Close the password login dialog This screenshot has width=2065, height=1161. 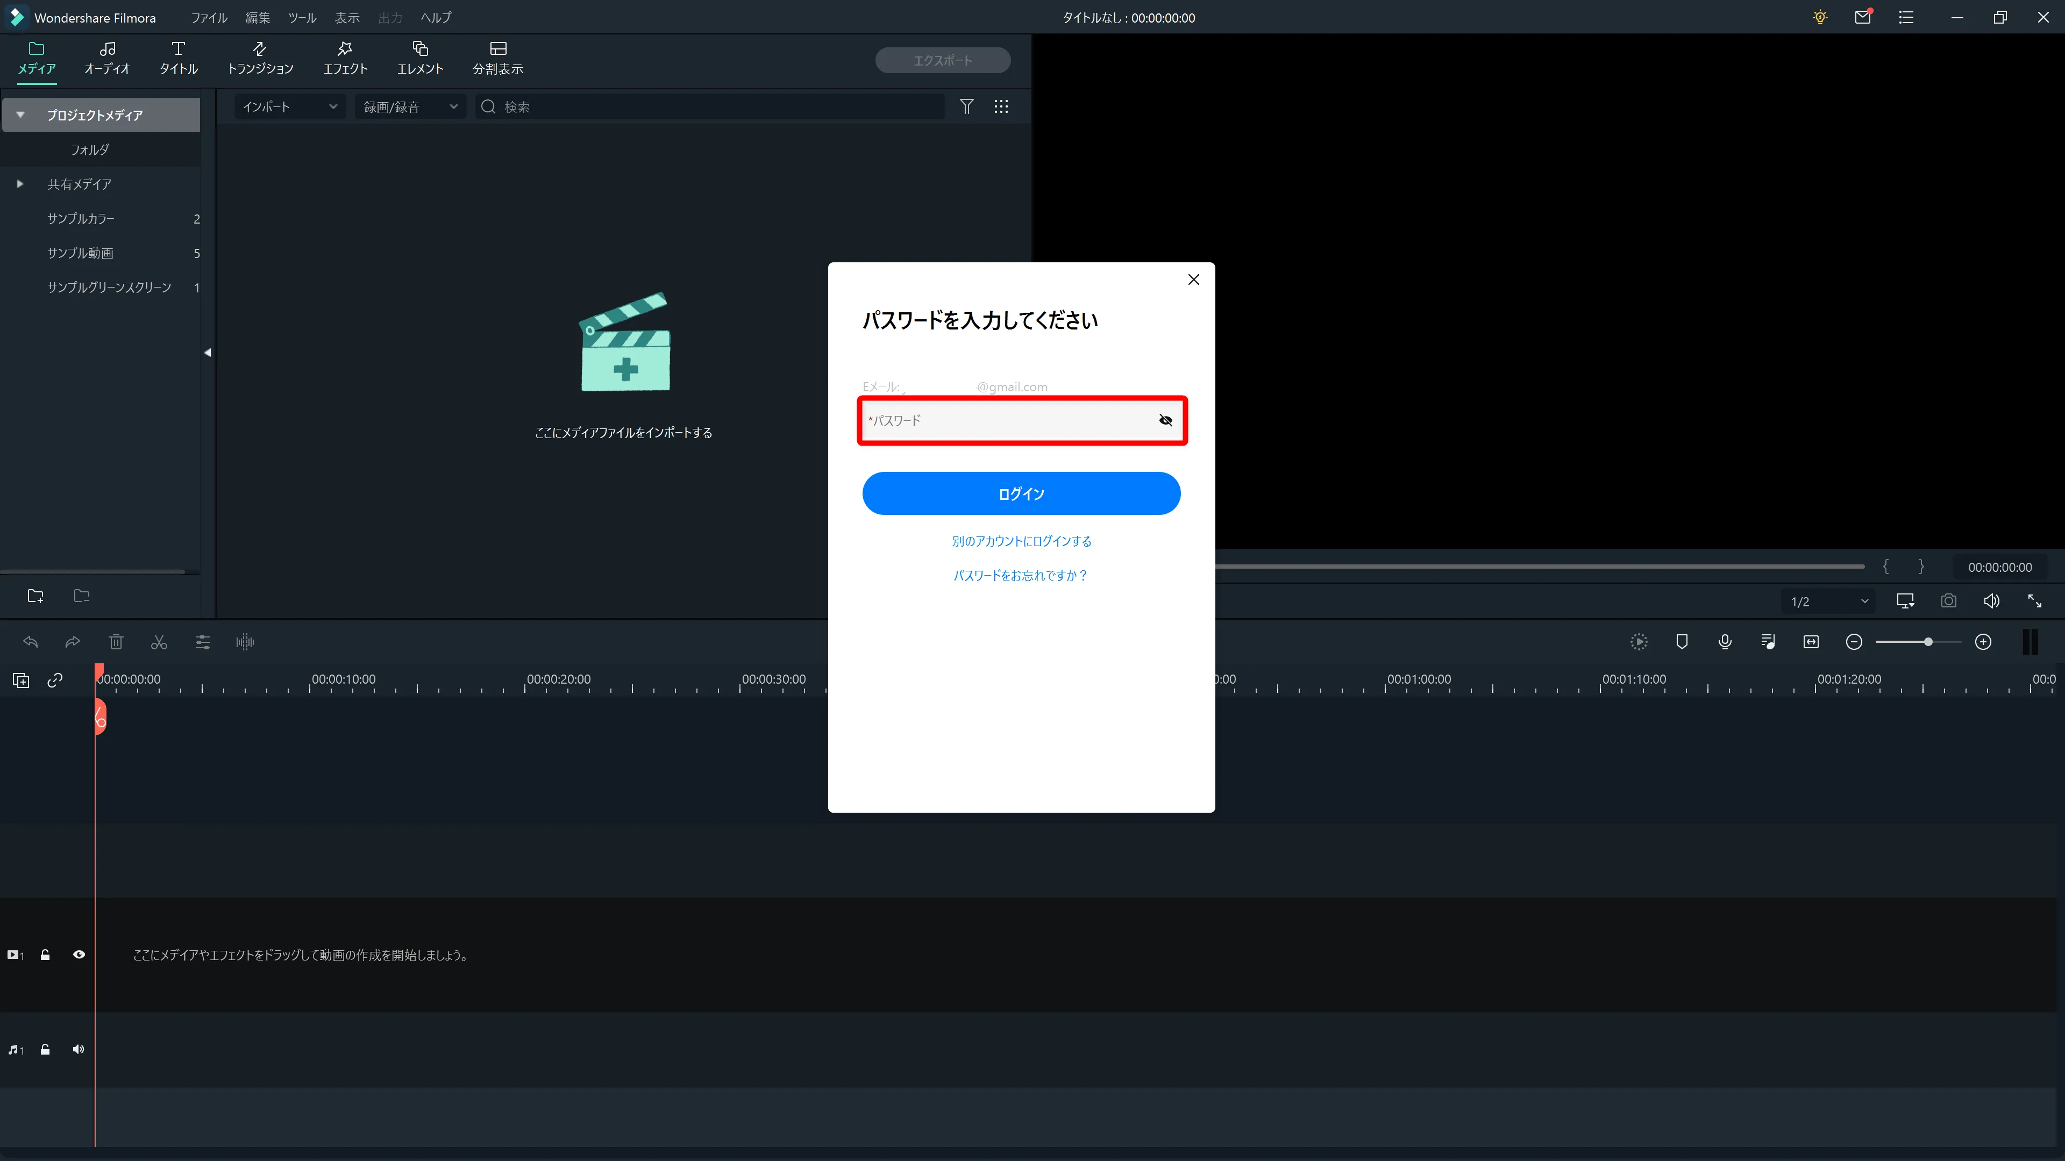(1194, 279)
